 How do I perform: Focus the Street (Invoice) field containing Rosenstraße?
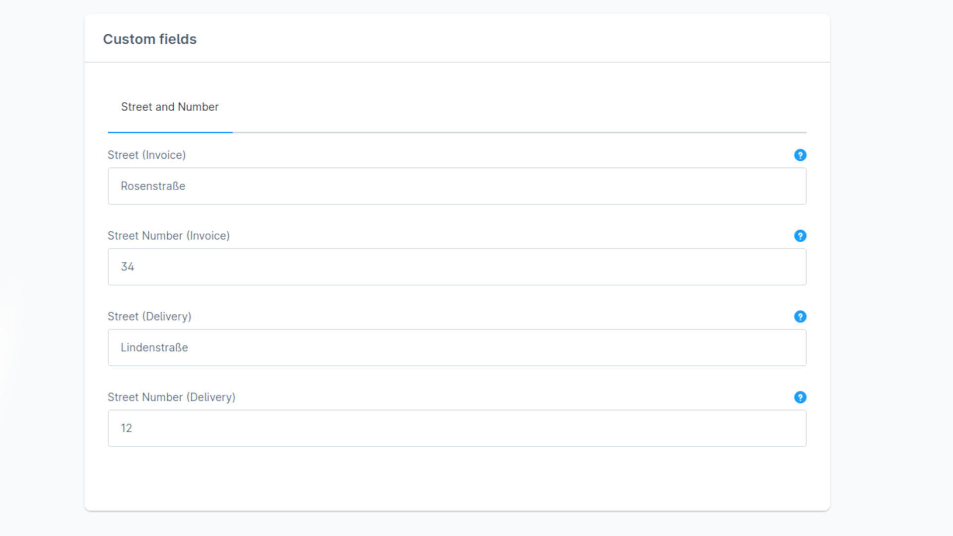click(x=457, y=186)
